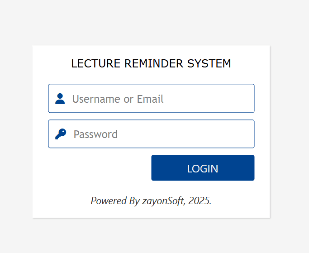Select the person icon beside Username
Image resolution: width=309 pixels, height=253 pixels.
coord(60,99)
